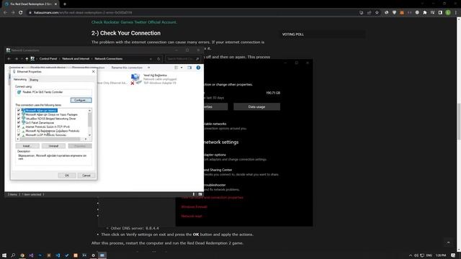This screenshot has width=461, height=259.
Task: Click Chrome's back arrow icon
Action: [x=5, y=13]
